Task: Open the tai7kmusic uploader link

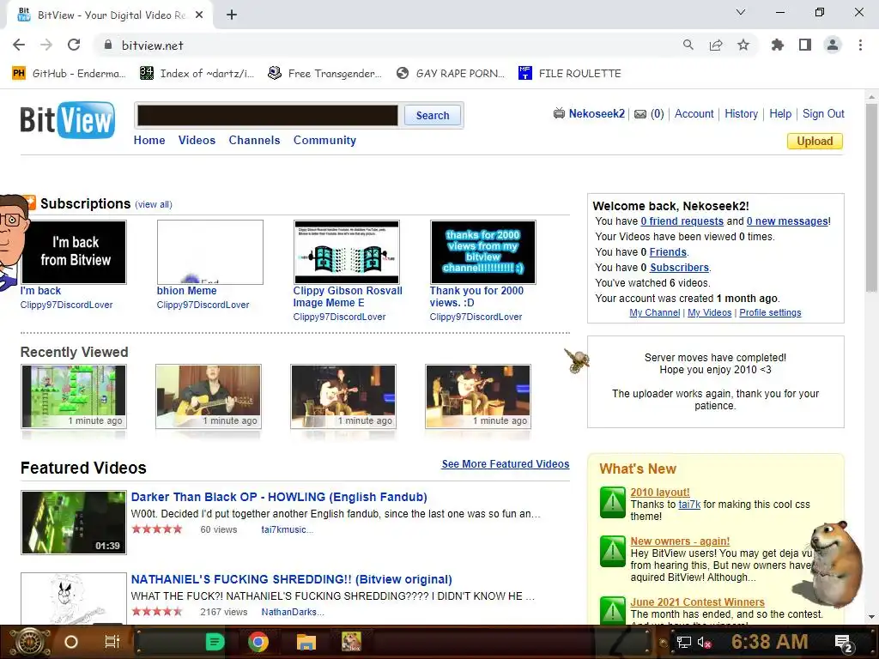Action: click(x=287, y=529)
